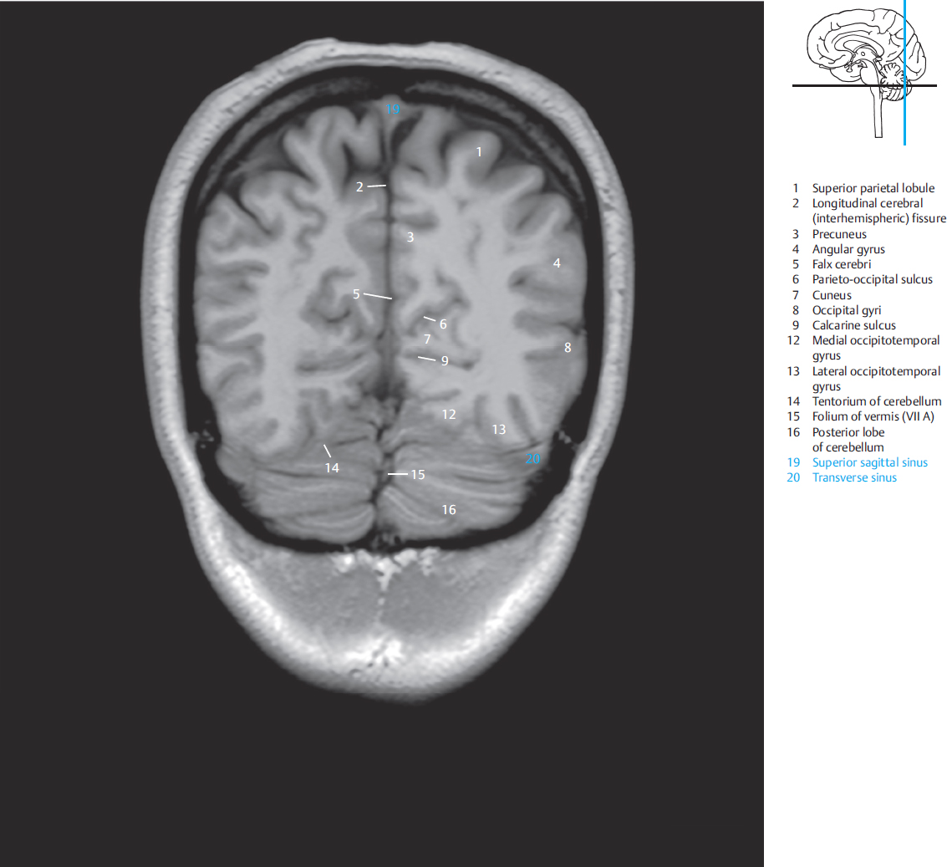Click marker 12 on the MRI scan
This screenshot has height=867, width=947.
click(449, 414)
